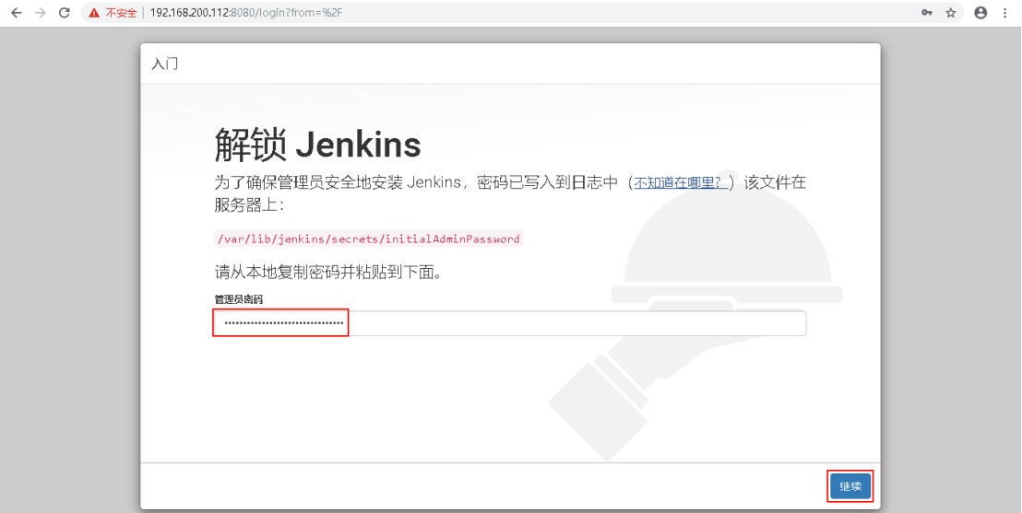Screen dimensions: 1022x513
Task: Click the 管理员密码 password field
Action: tap(510, 323)
